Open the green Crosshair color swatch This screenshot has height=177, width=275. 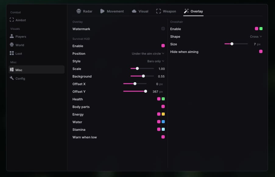261,29
